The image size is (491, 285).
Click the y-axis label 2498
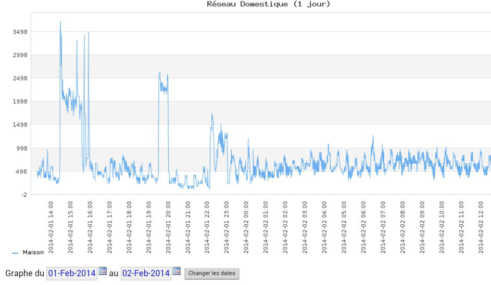[20, 78]
